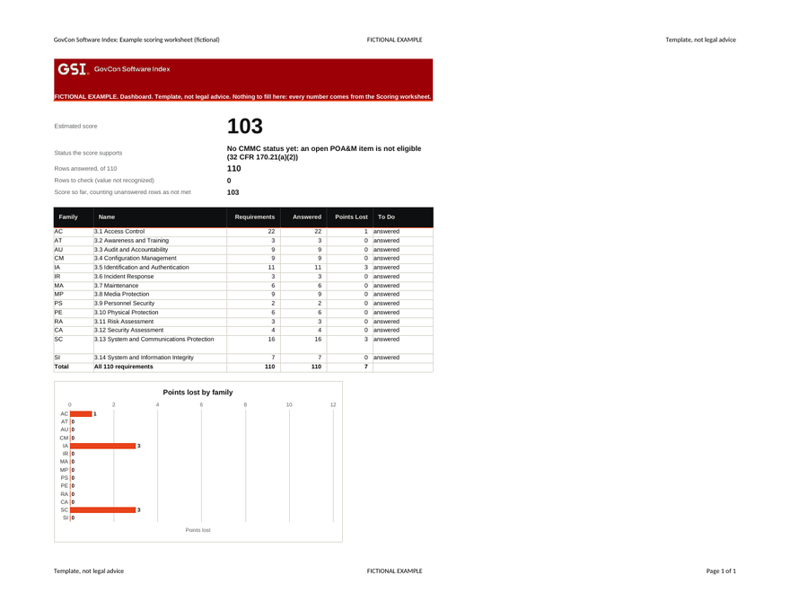
Task: Select the '3.7 Maintenance' cell
Action: click(160, 286)
